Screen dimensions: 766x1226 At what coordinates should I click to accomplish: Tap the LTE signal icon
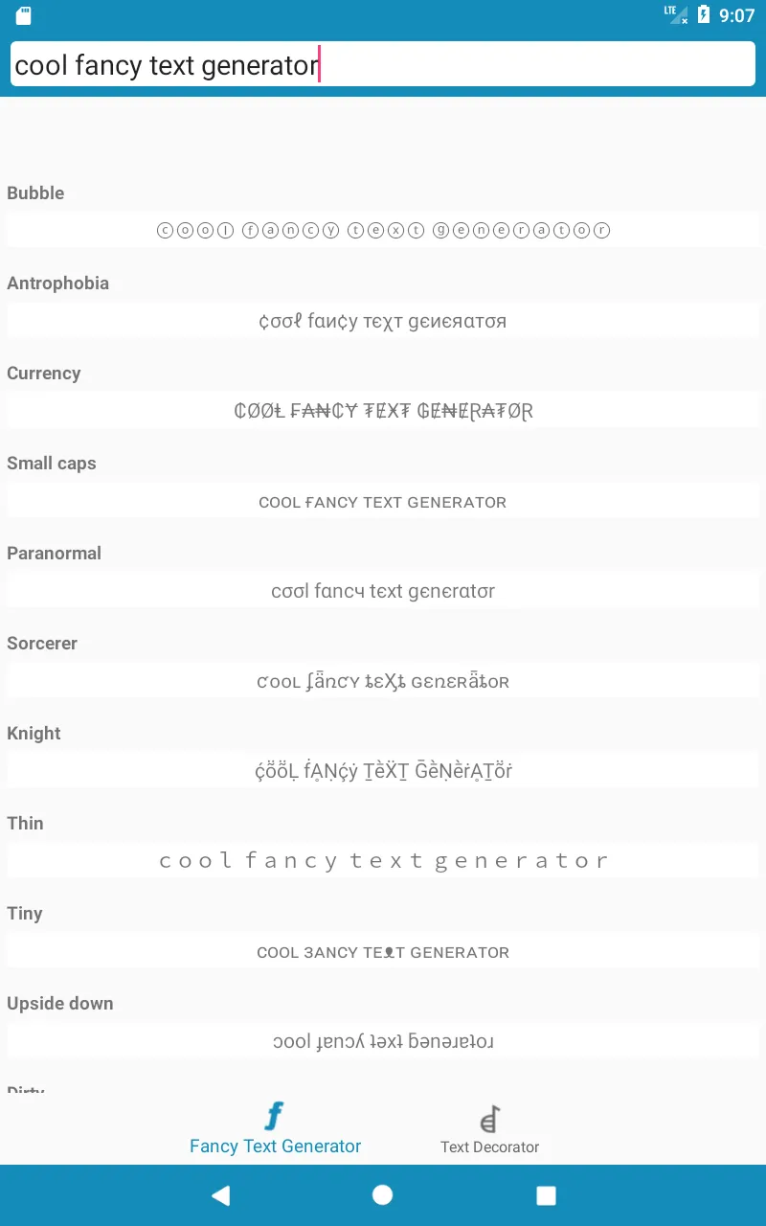(x=676, y=14)
